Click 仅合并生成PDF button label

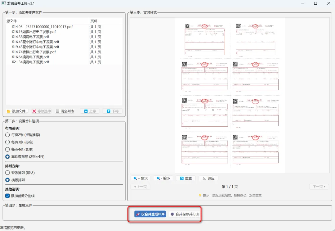tap(153, 214)
